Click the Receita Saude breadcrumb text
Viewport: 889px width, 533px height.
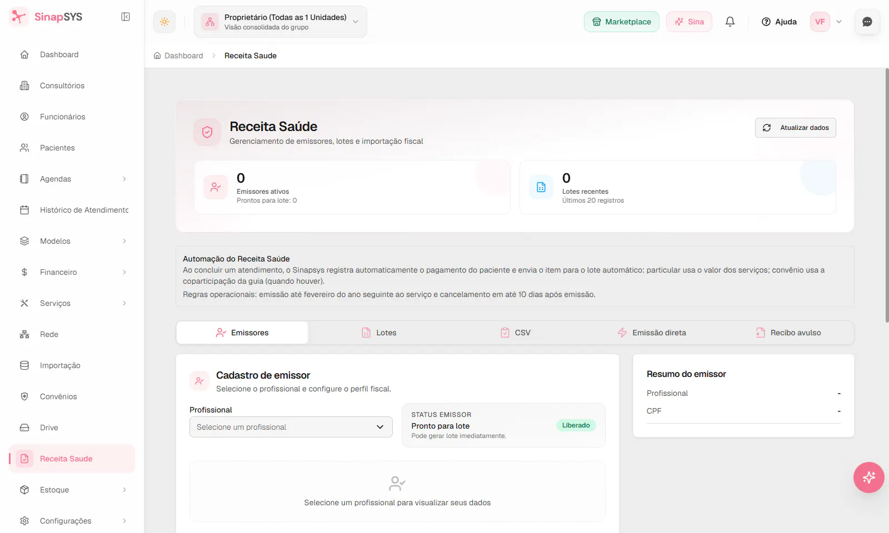251,56
